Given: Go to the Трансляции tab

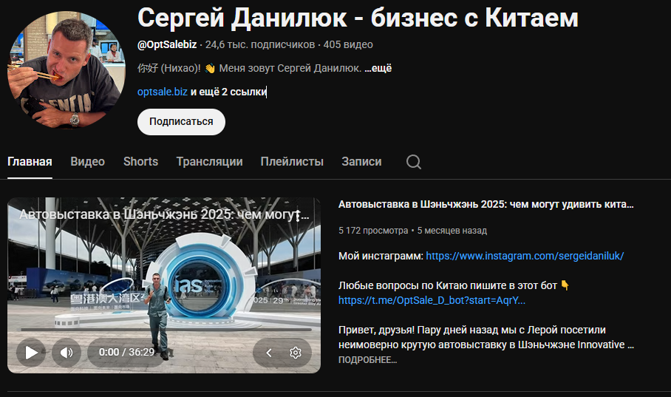Looking at the screenshot, I should [x=209, y=162].
